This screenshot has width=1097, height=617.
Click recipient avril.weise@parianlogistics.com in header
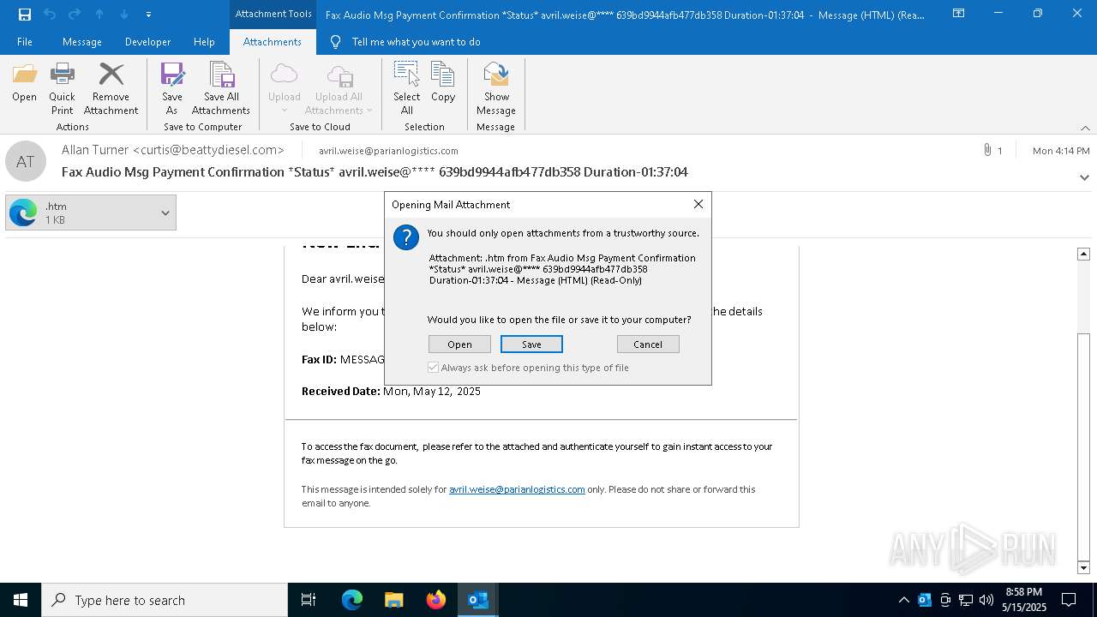pyautogui.click(x=388, y=151)
